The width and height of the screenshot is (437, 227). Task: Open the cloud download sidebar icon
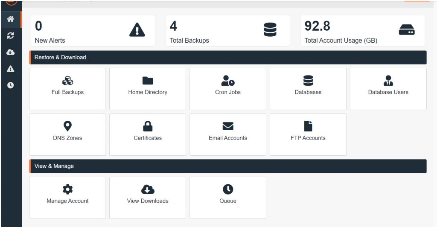[x=11, y=52]
